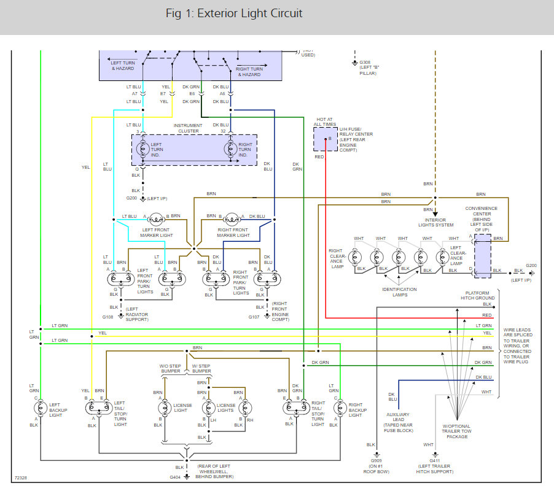Click the 'LEFT TURN & HAZARD' label

[x=123, y=65]
